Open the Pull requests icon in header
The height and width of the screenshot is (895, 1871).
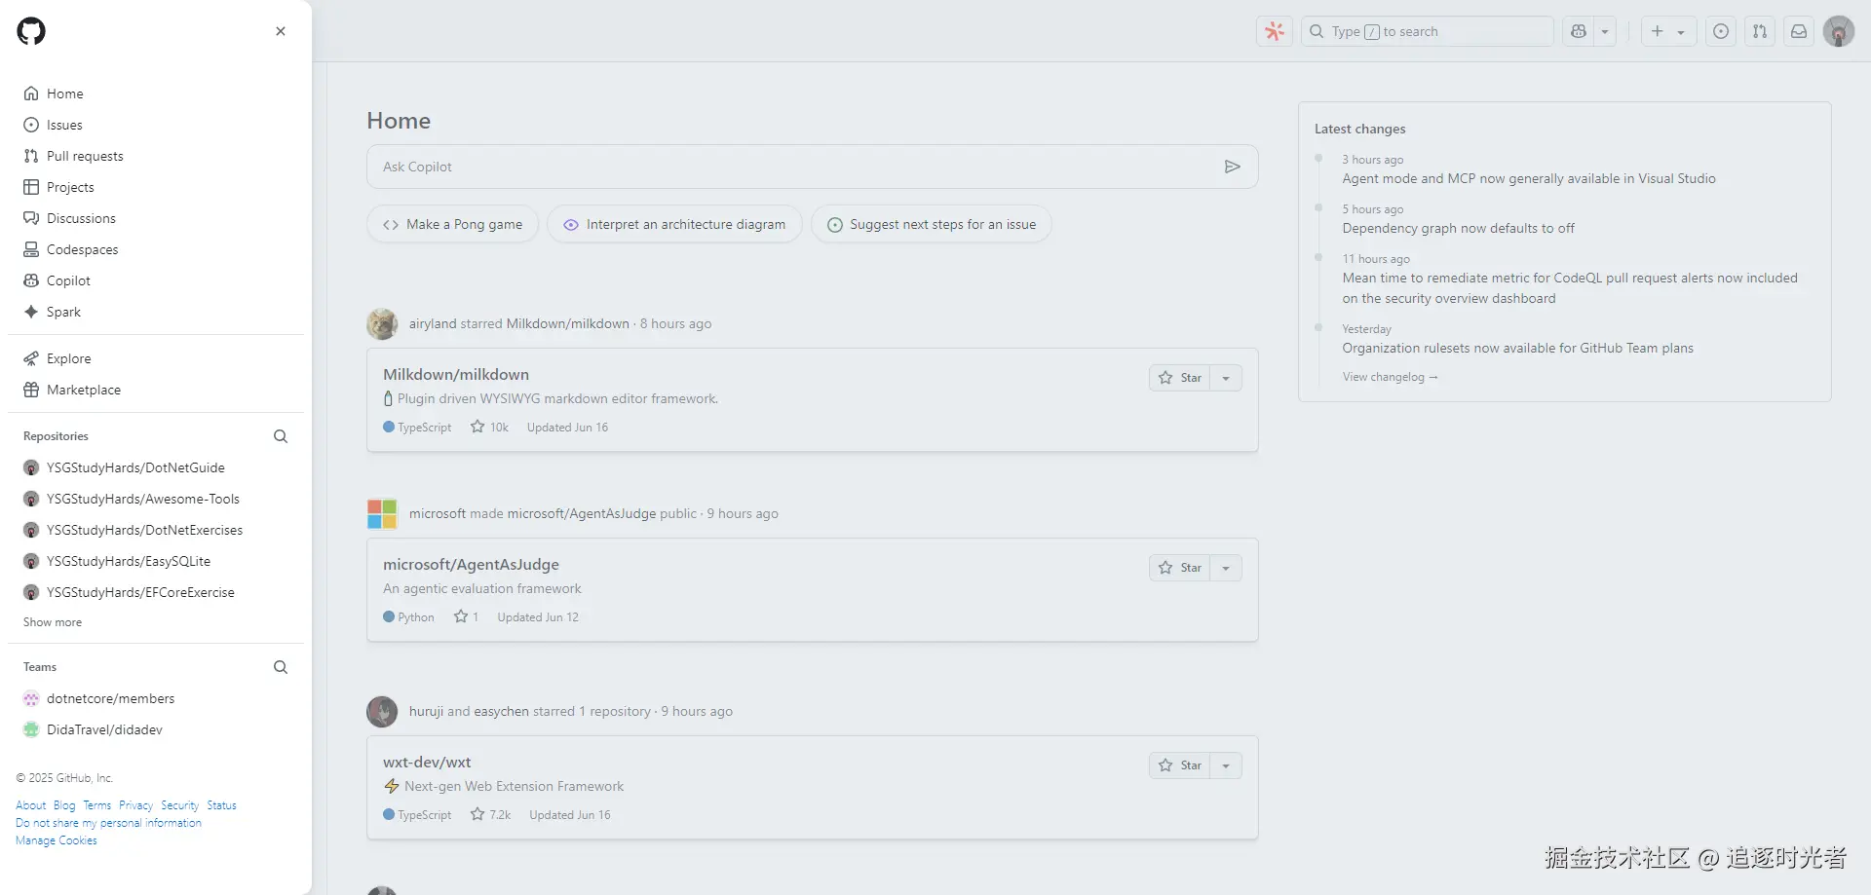[x=1760, y=31]
